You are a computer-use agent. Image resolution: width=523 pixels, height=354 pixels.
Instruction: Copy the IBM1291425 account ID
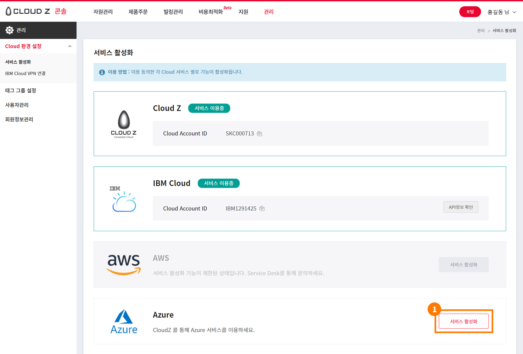click(x=262, y=208)
